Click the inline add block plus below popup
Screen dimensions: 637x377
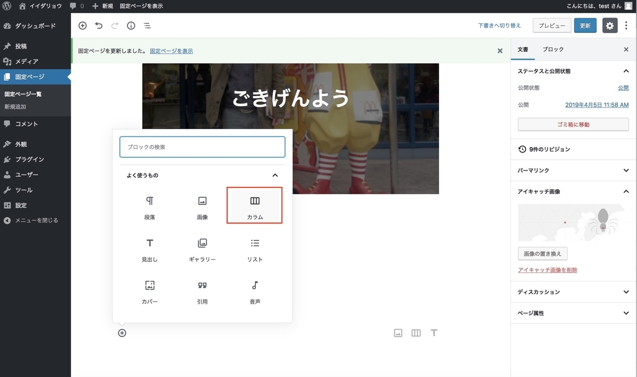pos(122,333)
